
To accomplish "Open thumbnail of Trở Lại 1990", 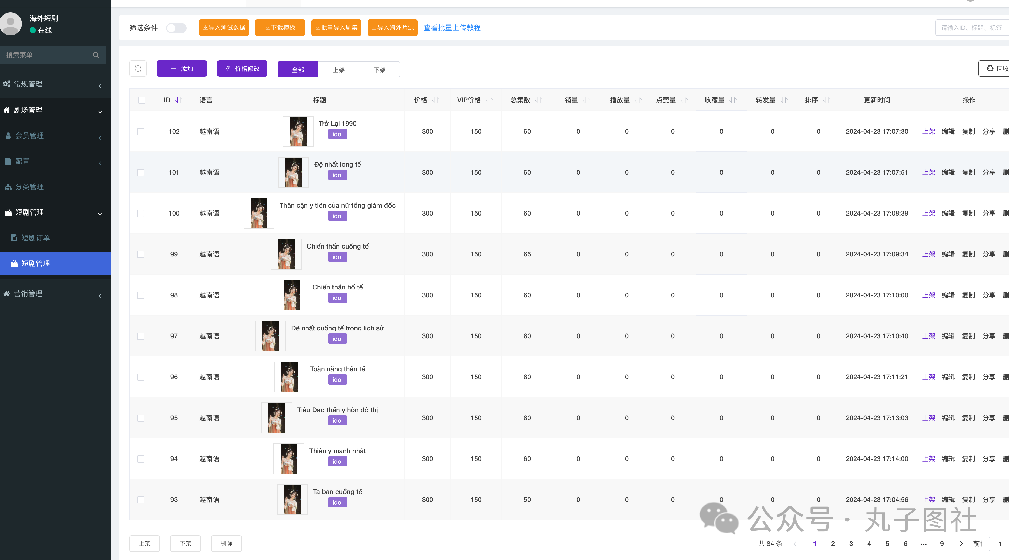I will pyautogui.click(x=298, y=132).
